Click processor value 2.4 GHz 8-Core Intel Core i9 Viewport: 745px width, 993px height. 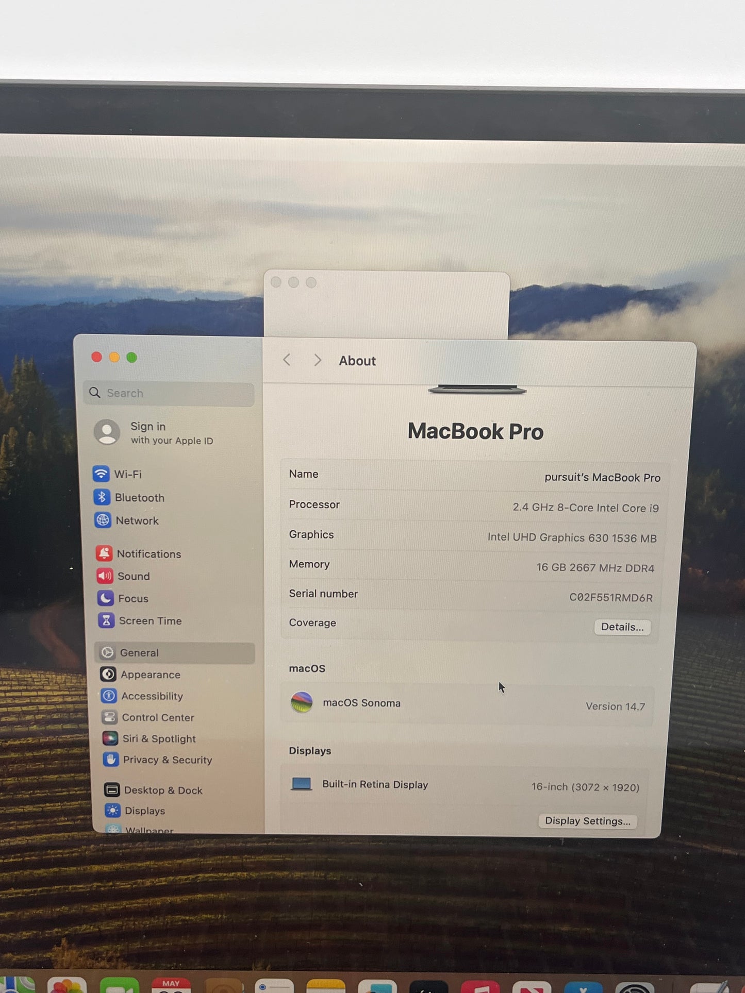coord(586,508)
